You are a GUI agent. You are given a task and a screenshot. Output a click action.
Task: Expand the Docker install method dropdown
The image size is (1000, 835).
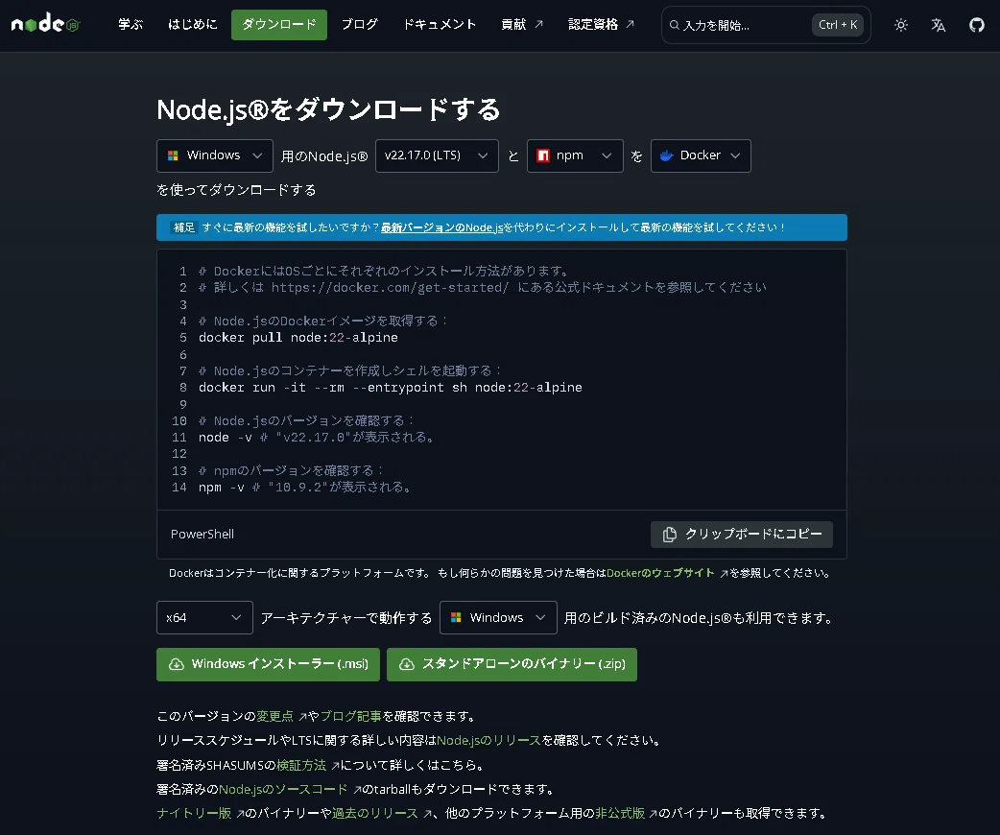[x=701, y=155]
